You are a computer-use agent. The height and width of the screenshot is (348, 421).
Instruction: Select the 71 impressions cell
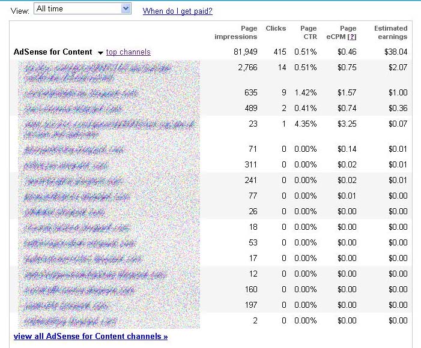[253, 149]
